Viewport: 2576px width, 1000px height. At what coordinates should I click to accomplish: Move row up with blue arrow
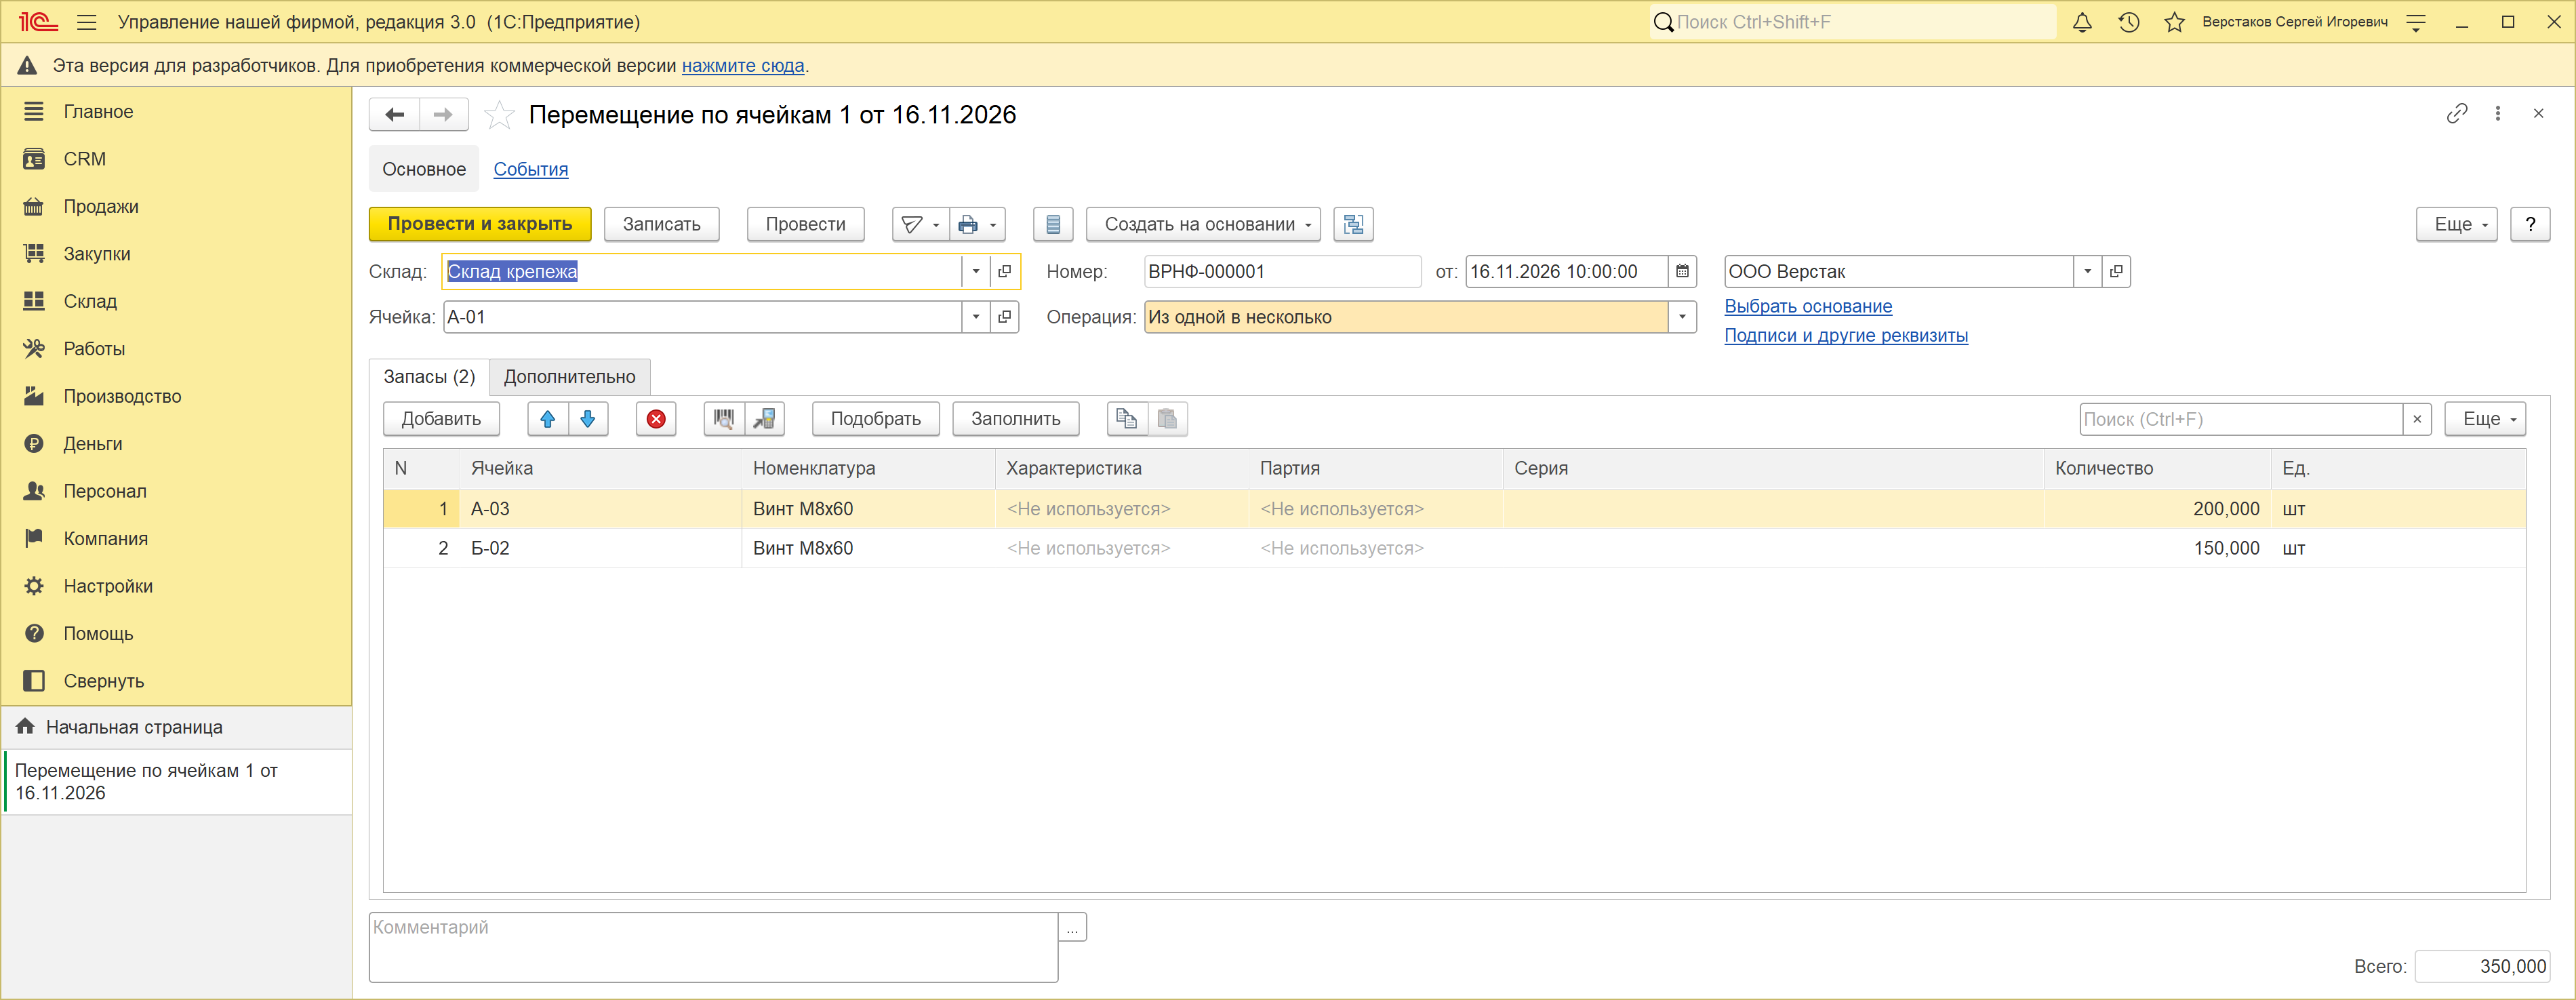click(x=548, y=419)
